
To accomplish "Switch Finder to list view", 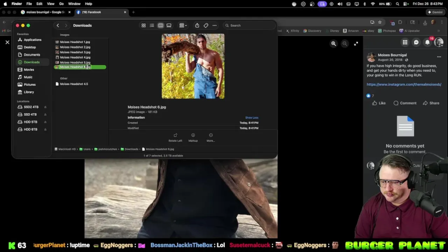I will pos(152,26).
